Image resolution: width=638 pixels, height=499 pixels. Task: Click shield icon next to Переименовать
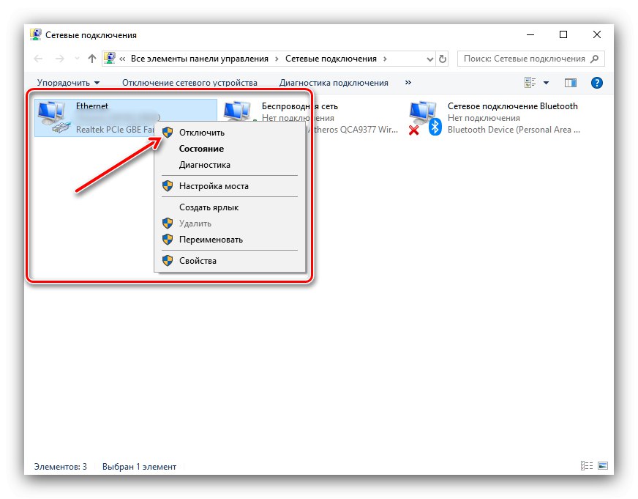168,240
